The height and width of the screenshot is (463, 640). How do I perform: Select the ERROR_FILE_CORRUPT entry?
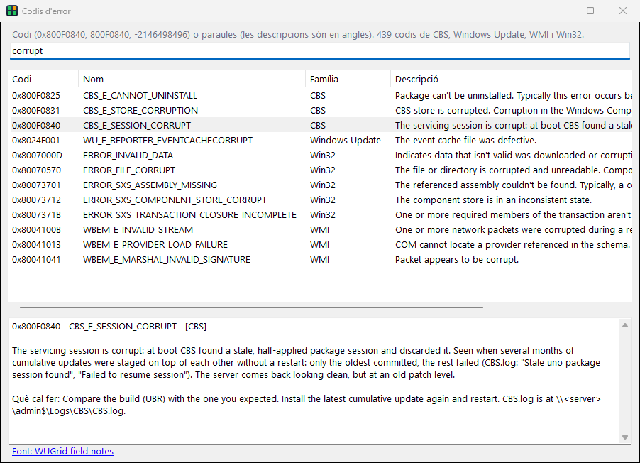click(129, 170)
